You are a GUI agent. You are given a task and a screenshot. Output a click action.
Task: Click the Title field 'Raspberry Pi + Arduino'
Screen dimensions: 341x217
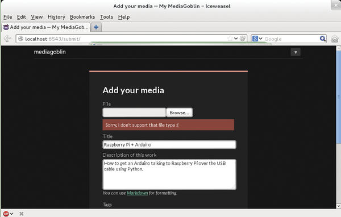pos(169,145)
